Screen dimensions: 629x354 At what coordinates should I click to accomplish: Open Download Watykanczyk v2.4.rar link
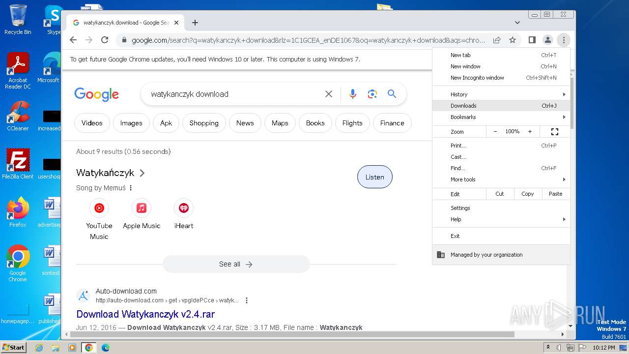[145, 314]
